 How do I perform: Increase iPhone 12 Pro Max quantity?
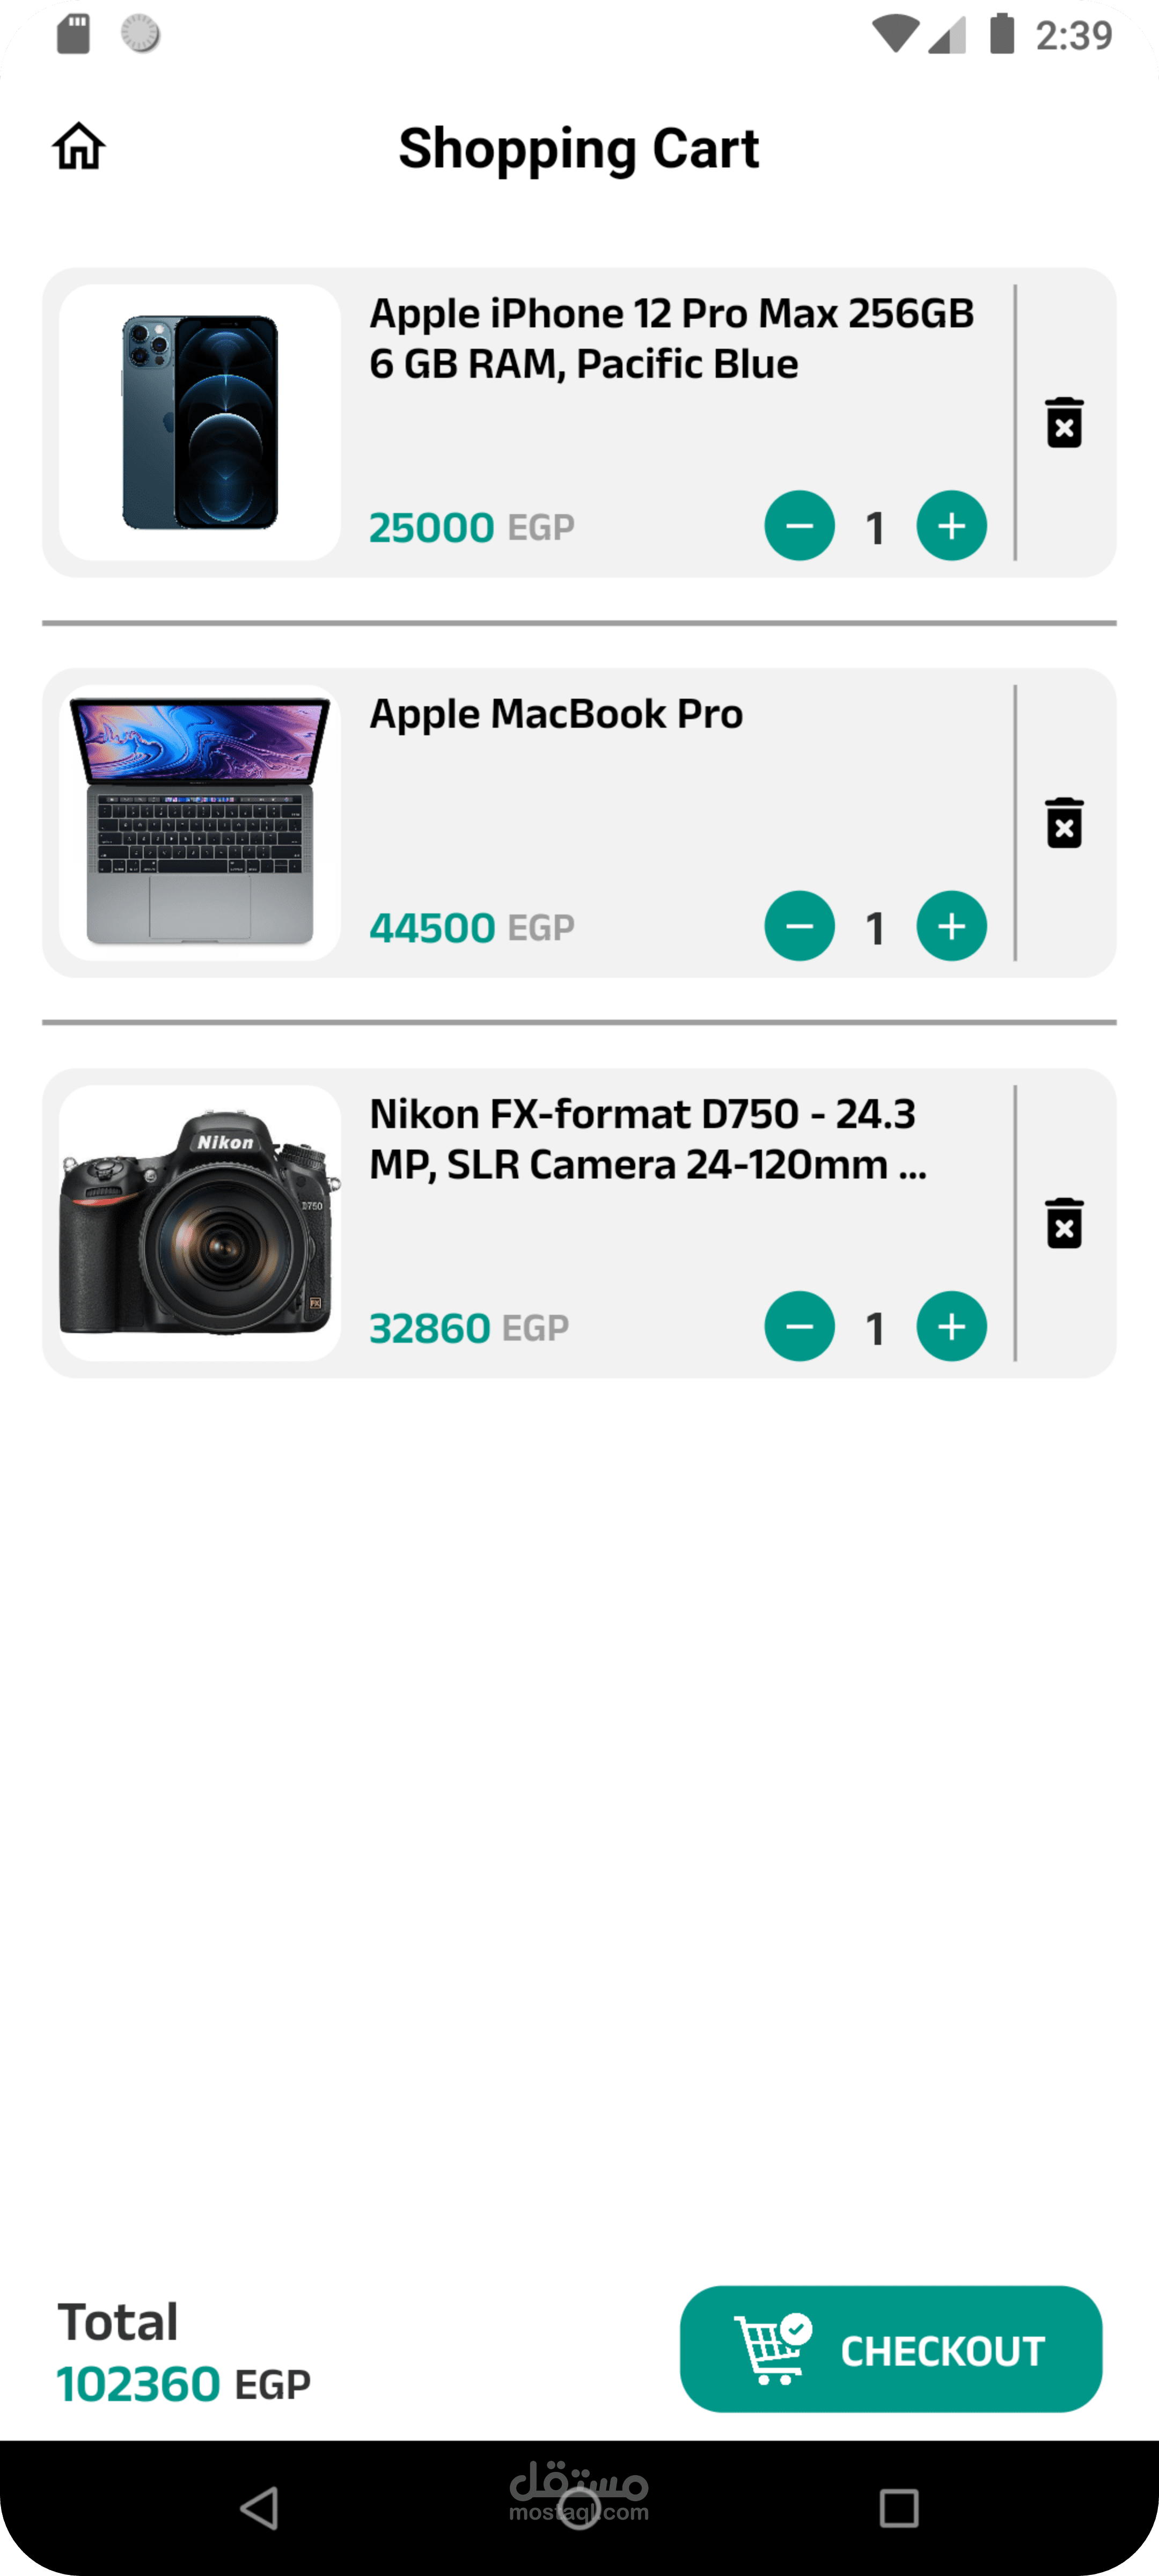(x=951, y=526)
